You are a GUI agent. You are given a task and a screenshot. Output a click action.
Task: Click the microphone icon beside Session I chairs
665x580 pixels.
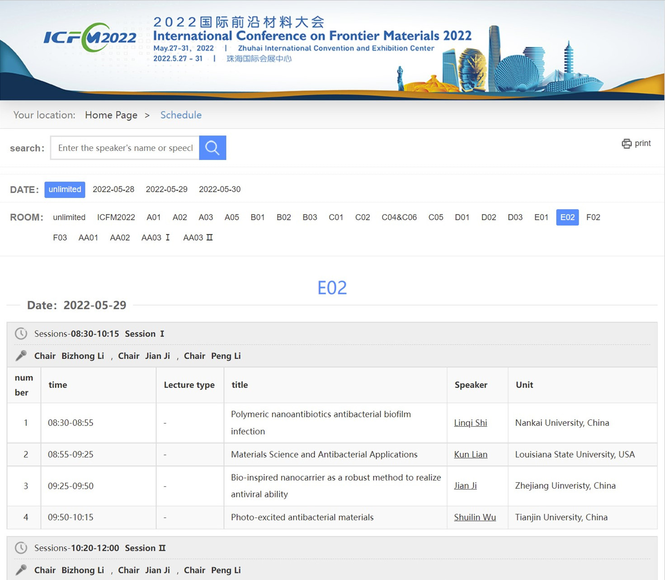[21, 356]
